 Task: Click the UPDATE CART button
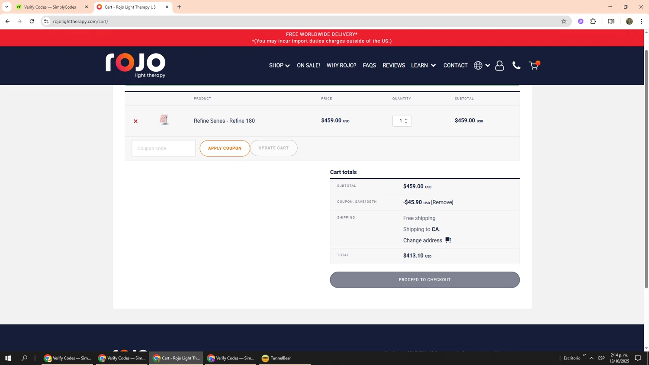click(x=273, y=148)
